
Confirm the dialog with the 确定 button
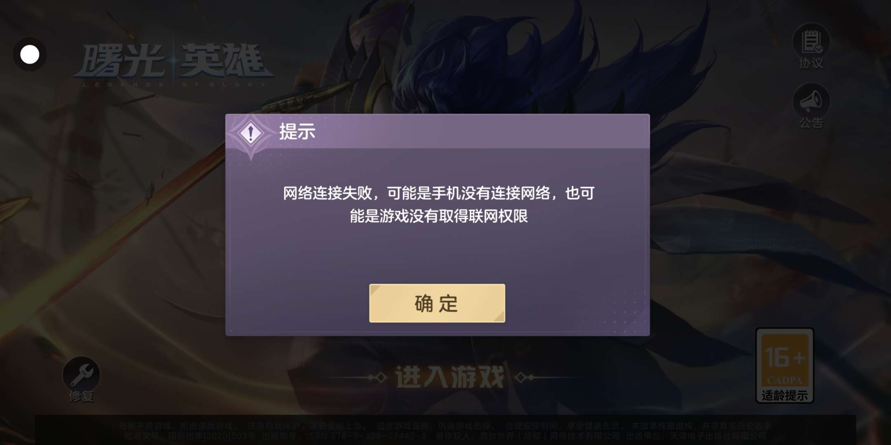click(x=437, y=303)
